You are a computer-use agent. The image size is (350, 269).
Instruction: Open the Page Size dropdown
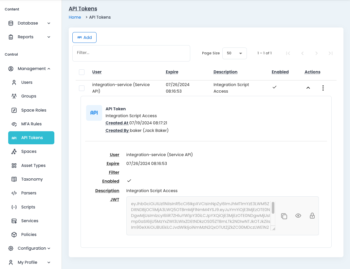coord(234,53)
